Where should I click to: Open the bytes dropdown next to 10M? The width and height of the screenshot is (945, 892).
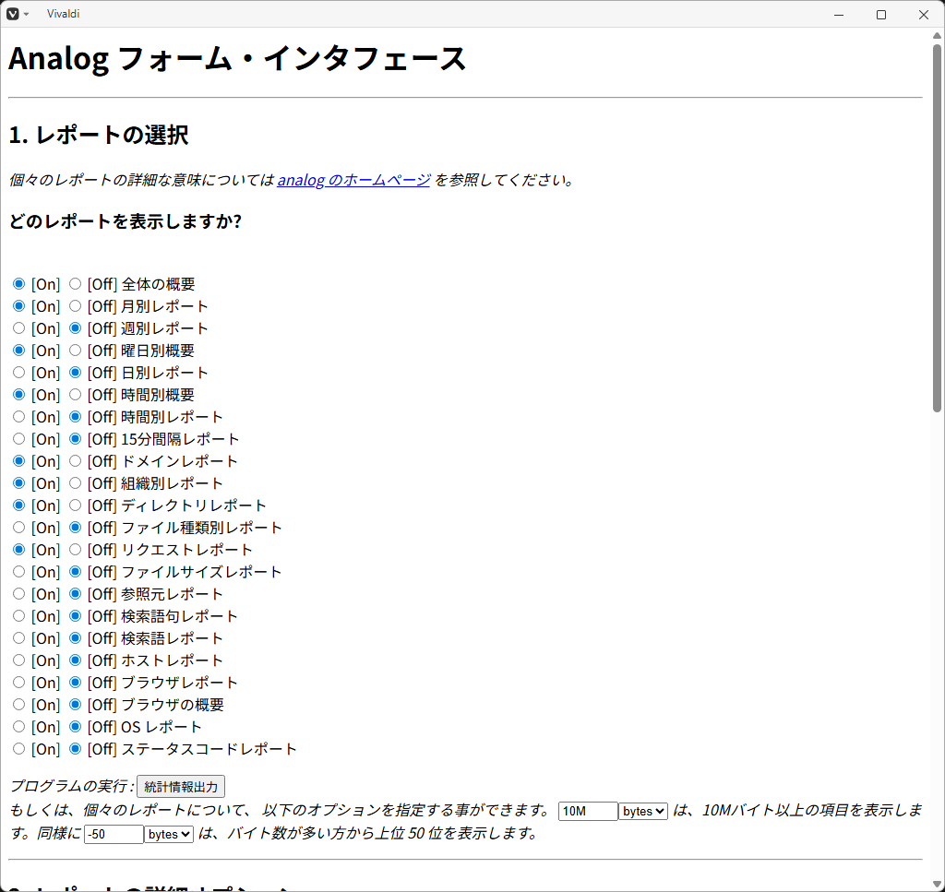point(643,812)
